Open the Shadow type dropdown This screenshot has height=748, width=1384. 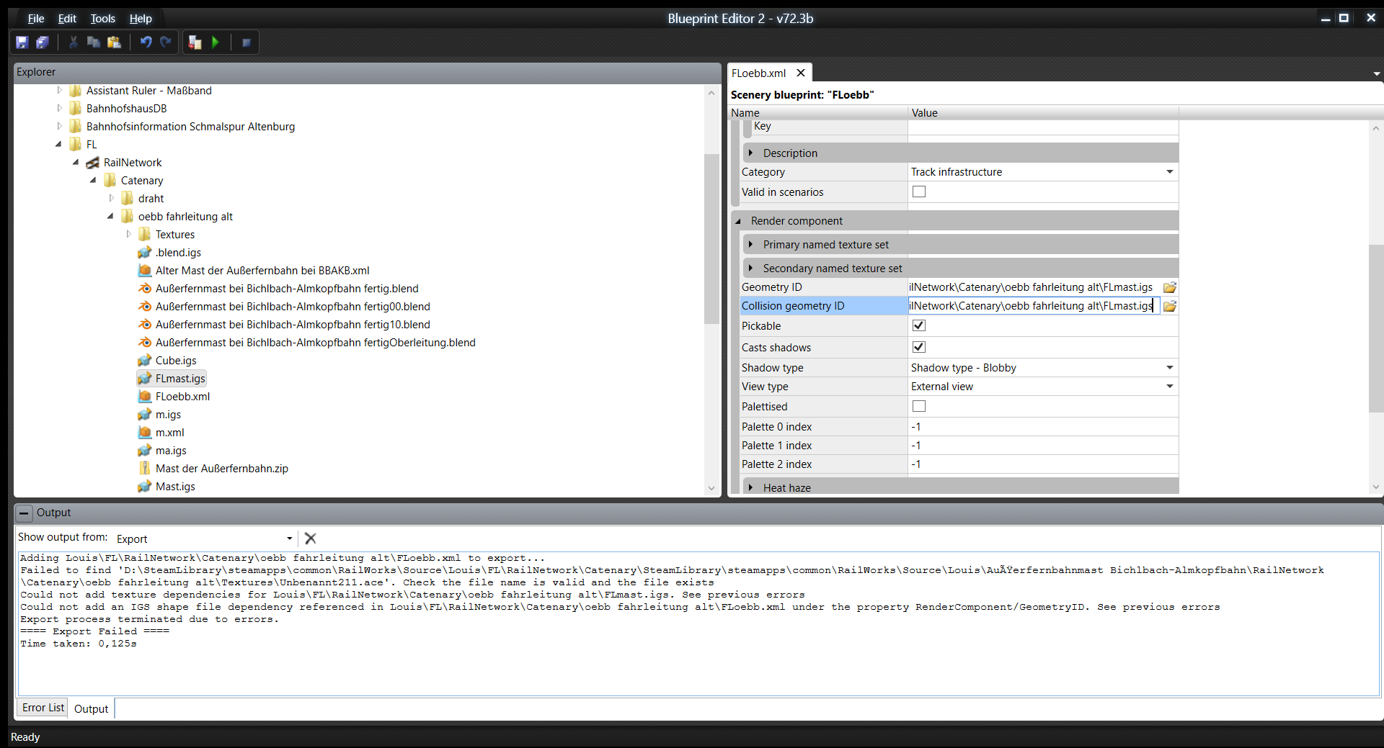pyautogui.click(x=1169, y=368)
